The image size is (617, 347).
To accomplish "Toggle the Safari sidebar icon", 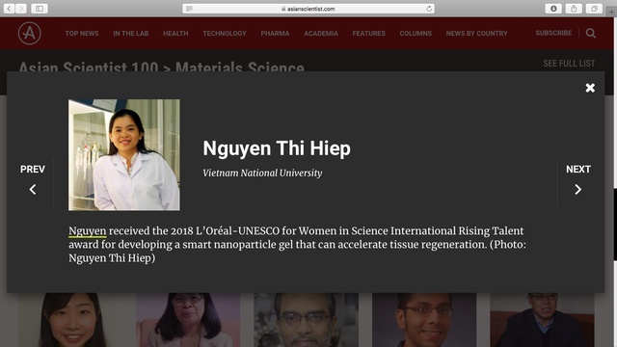I will click(40, 9).
